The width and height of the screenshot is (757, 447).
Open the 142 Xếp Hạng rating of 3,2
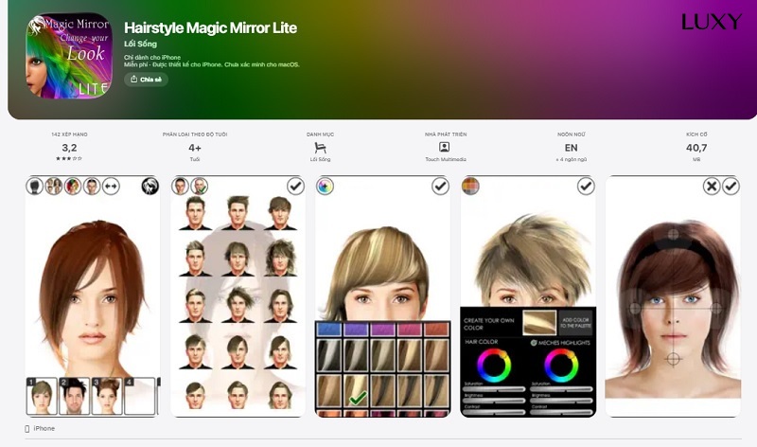coord(69,148)
